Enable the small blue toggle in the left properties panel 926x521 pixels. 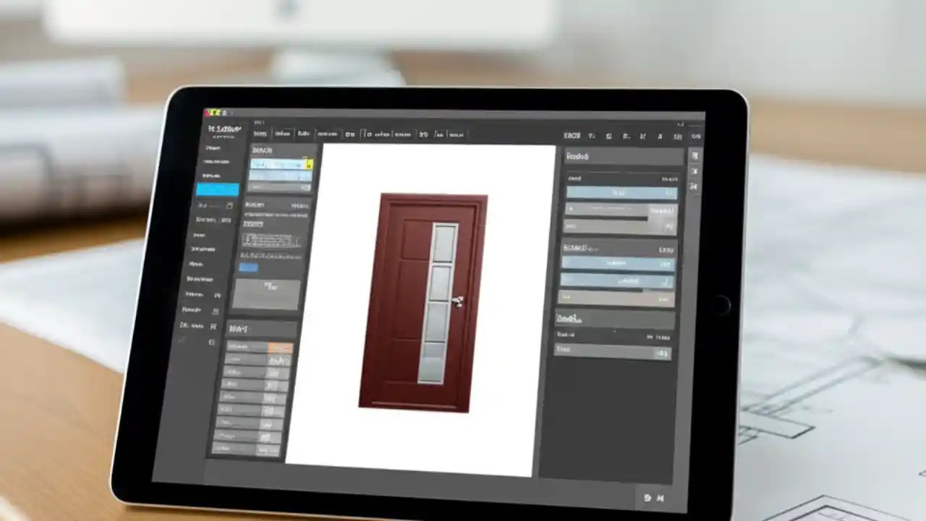pyautogui.click(x=248, y=268)
